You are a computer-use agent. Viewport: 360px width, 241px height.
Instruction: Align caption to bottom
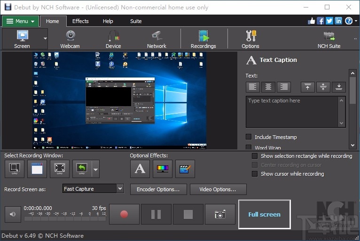coord(339,87)
